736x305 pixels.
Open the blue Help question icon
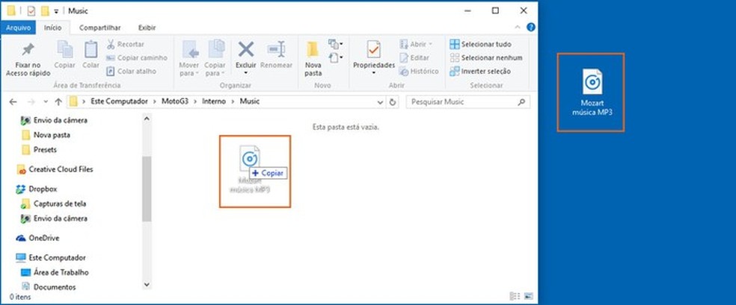tap(531, 27)
